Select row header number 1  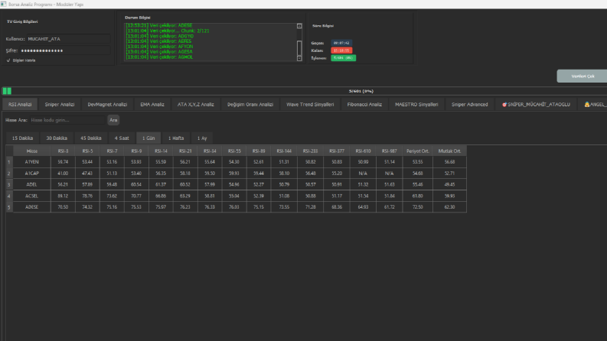tap(9, 162)
